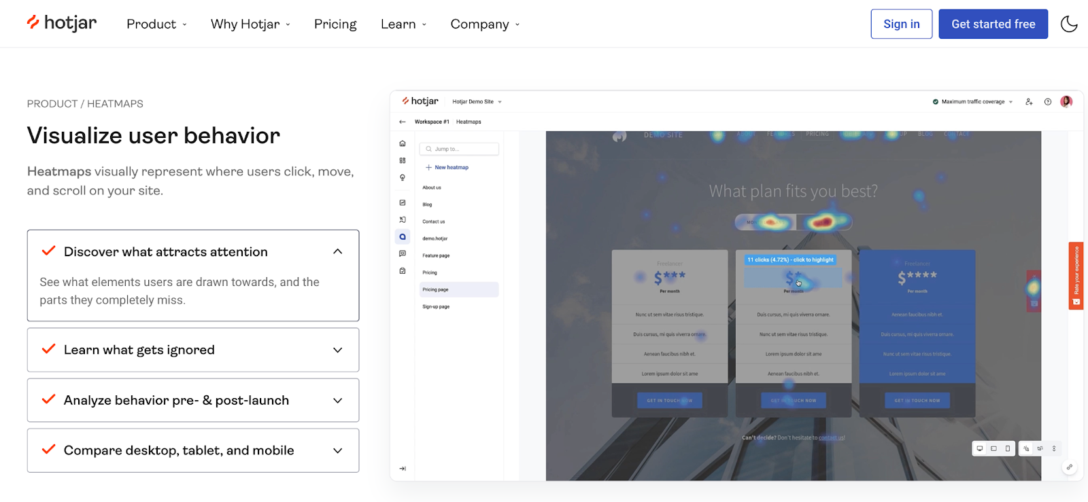The width and height of the screenshot is (1088, 502).
Task: Go to Pricing in the top navigation
Action: 335,24
